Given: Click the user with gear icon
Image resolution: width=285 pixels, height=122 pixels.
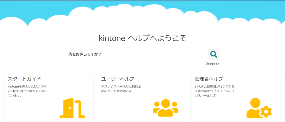Looking at the screenshot, I should pos(259,108).
